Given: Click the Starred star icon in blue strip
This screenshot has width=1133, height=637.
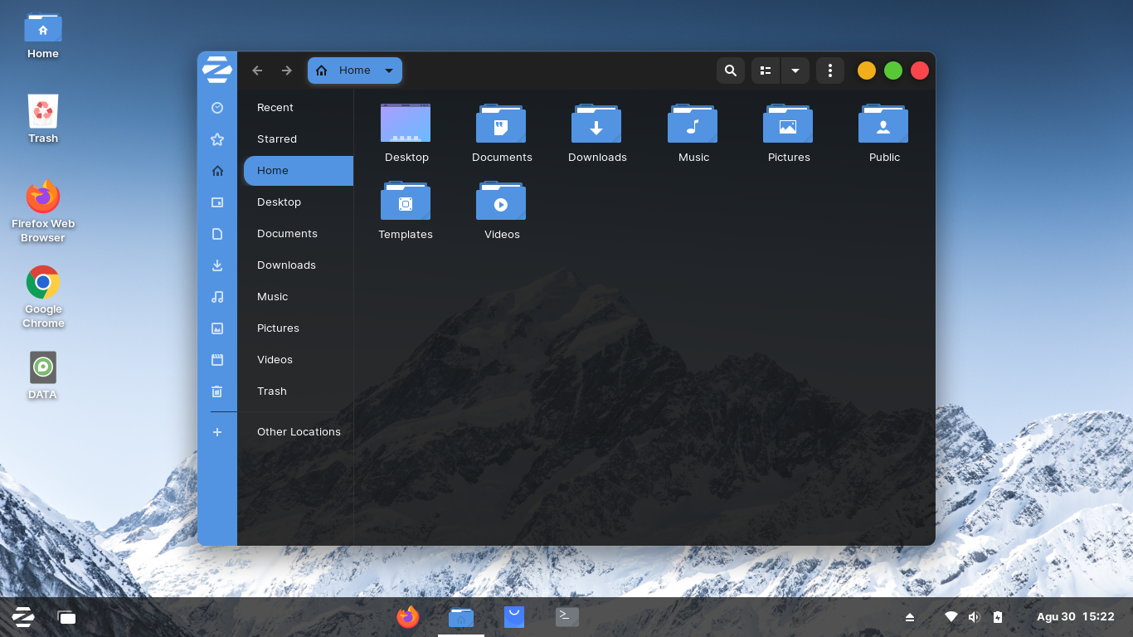Looking at the screenshot, I should pos(217,139).
